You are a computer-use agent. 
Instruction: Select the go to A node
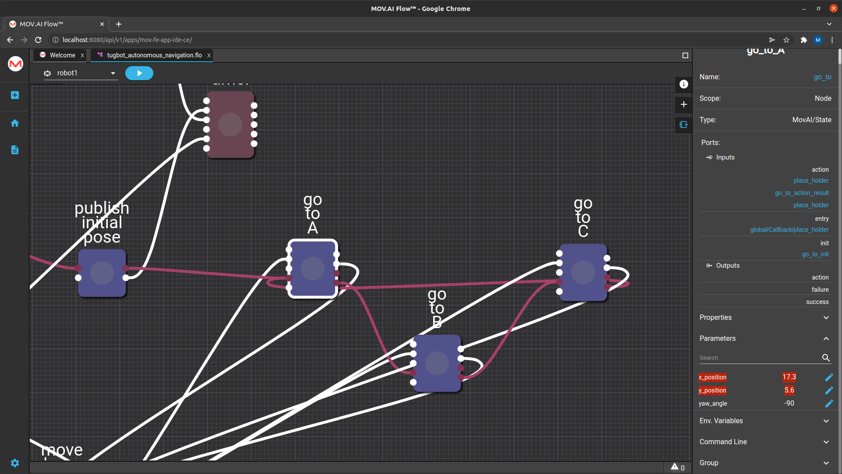313,269
